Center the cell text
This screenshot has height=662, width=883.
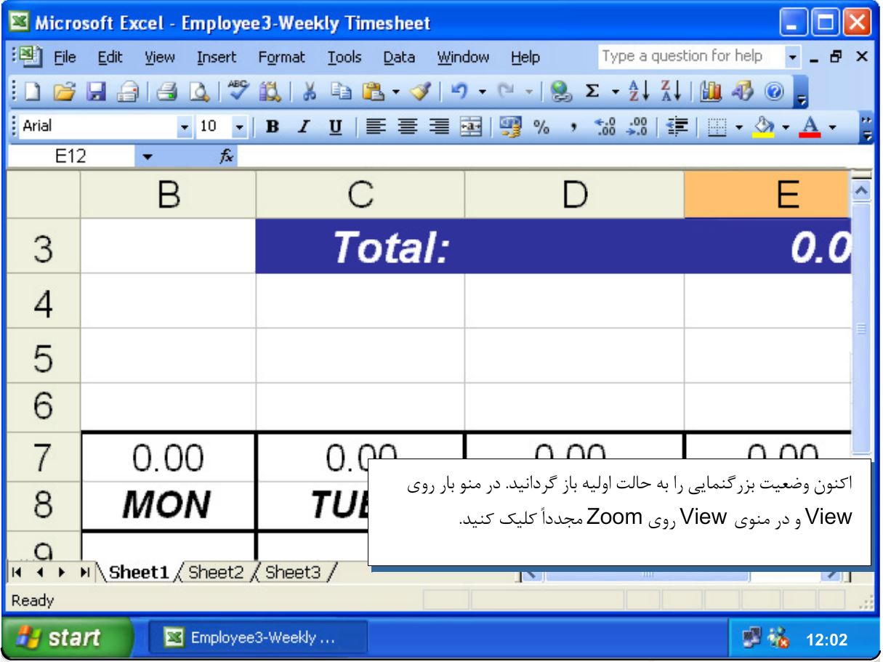(x=406, y=126)
